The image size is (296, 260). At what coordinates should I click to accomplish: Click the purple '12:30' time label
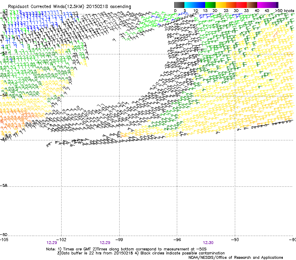point(208,243)
